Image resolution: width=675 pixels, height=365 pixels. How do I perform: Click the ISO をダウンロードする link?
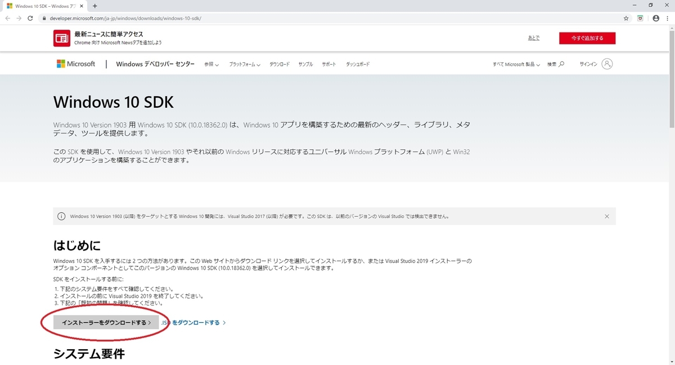(x=193, y=323)
